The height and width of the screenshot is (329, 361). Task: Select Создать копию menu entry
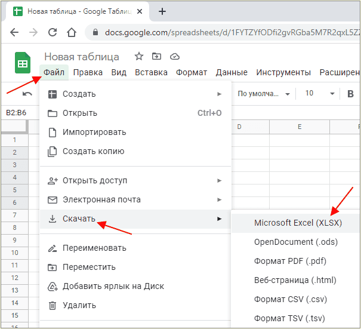(135, 152)
